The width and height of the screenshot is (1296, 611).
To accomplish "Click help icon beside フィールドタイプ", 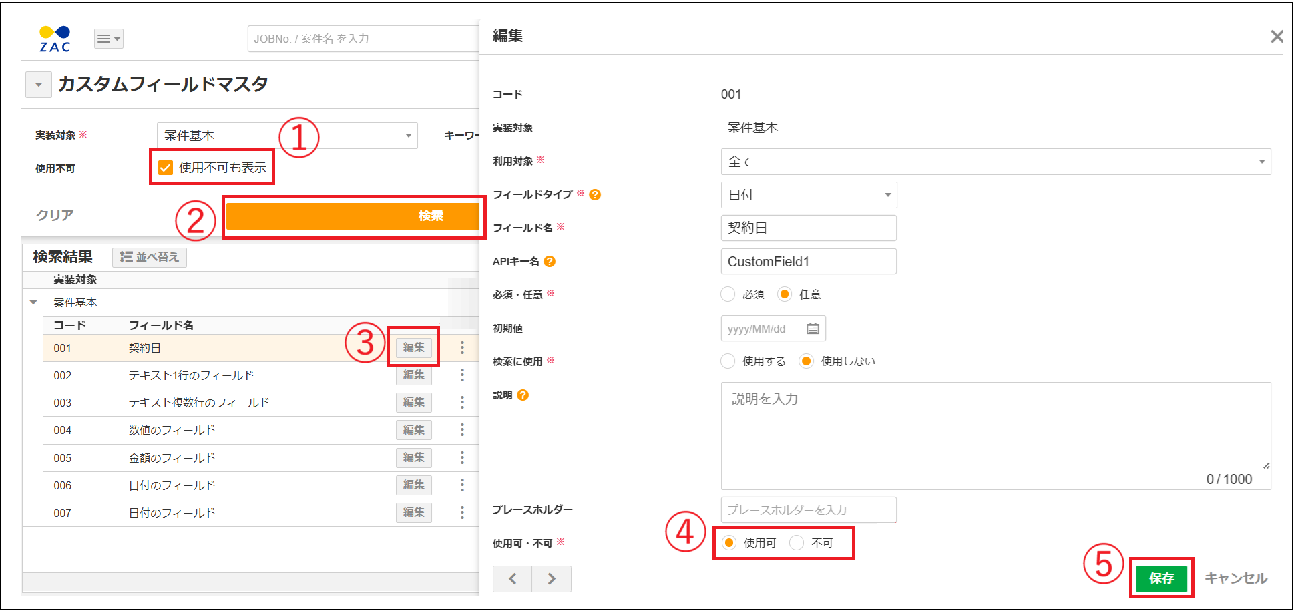I will [x=595, y=194].
